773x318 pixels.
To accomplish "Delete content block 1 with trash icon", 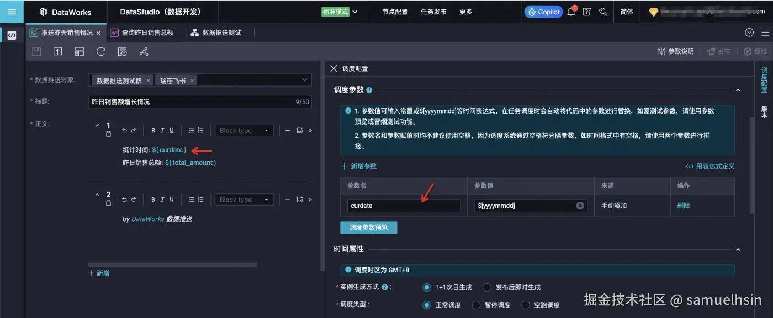I will coord(108,134).
